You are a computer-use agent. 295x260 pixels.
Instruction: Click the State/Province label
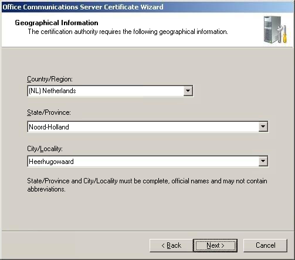[x=49, y=112]
